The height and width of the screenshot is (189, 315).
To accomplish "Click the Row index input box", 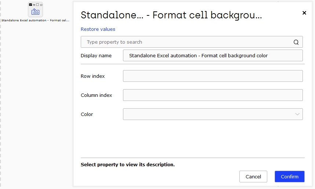I will pos(213,76).
